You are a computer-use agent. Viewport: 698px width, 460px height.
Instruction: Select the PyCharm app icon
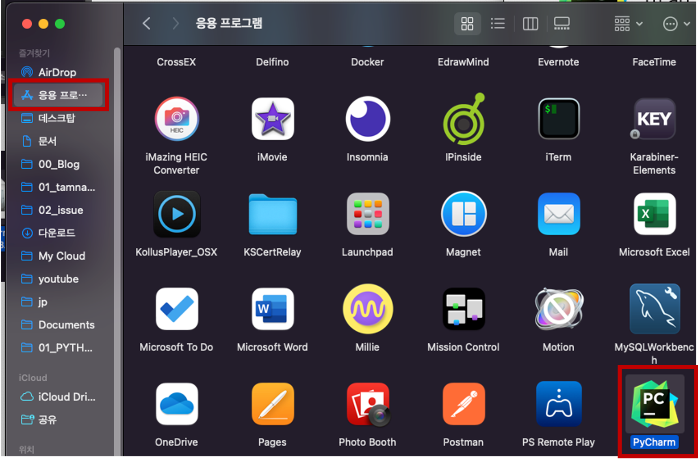coord(654,404)
